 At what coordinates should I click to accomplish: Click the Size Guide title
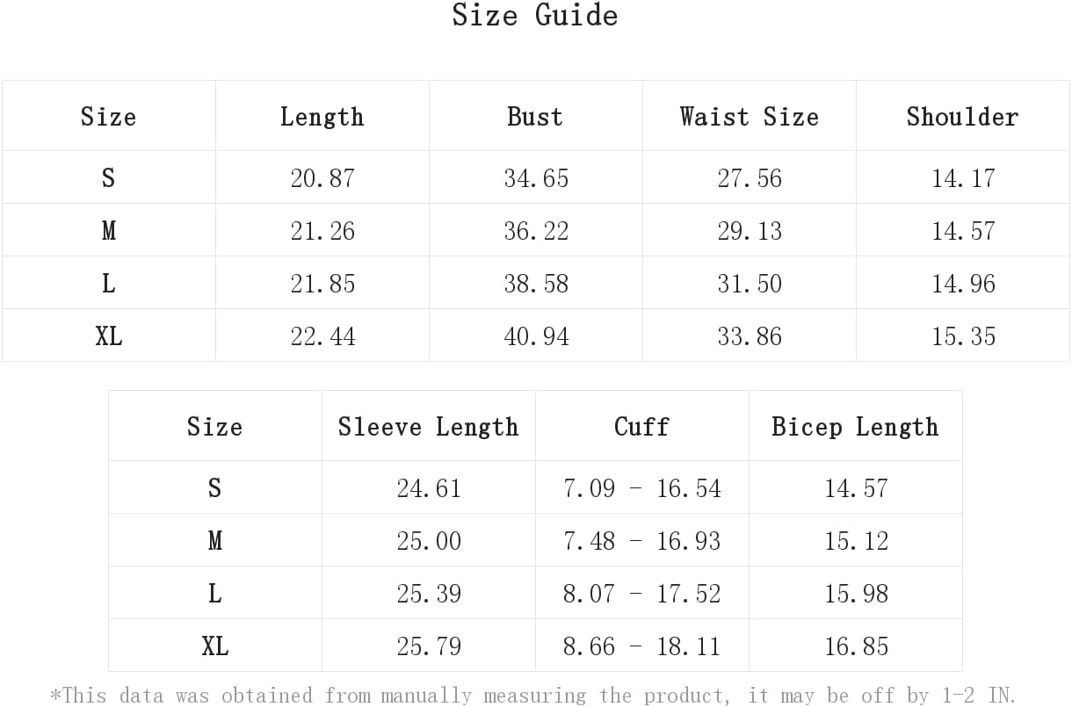[535, 15]
